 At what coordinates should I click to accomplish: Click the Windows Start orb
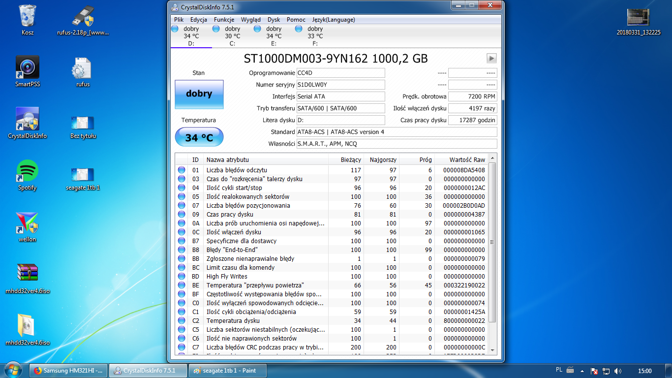13,370
